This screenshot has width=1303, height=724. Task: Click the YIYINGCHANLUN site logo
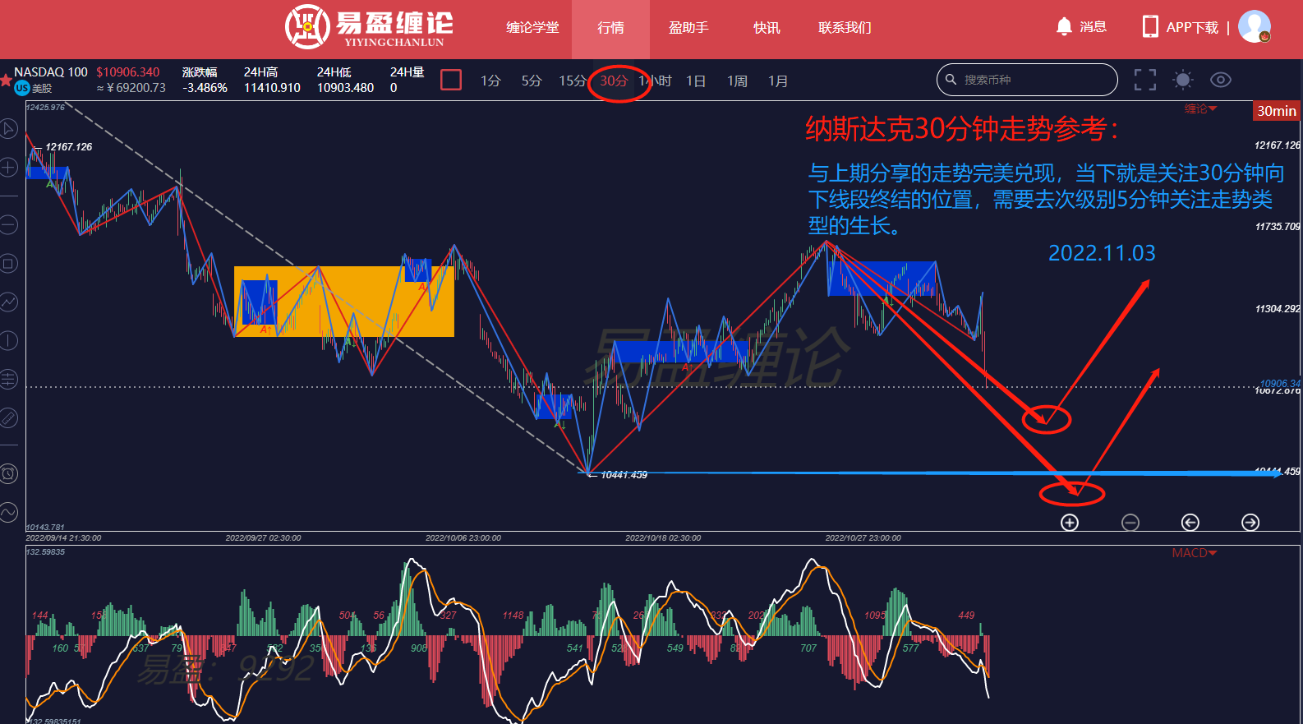pyautogui.click(x=369, y=27)
